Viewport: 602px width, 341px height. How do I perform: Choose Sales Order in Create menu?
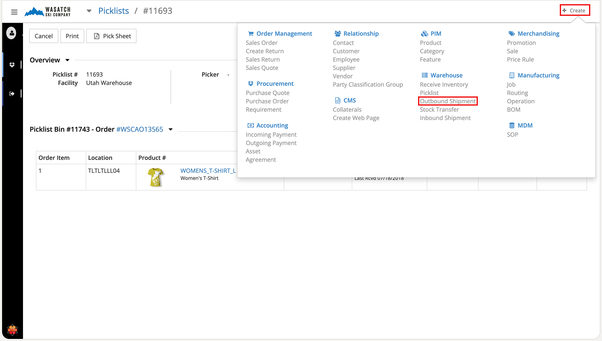[261, 43]
